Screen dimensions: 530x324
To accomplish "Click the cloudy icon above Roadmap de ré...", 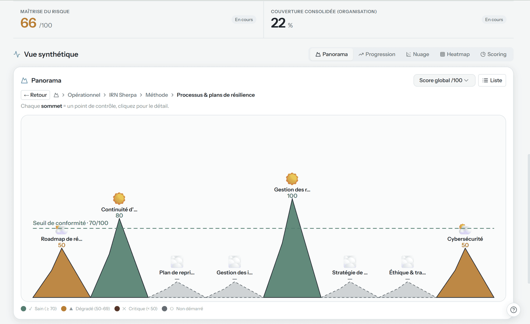I will click(61, 229).
